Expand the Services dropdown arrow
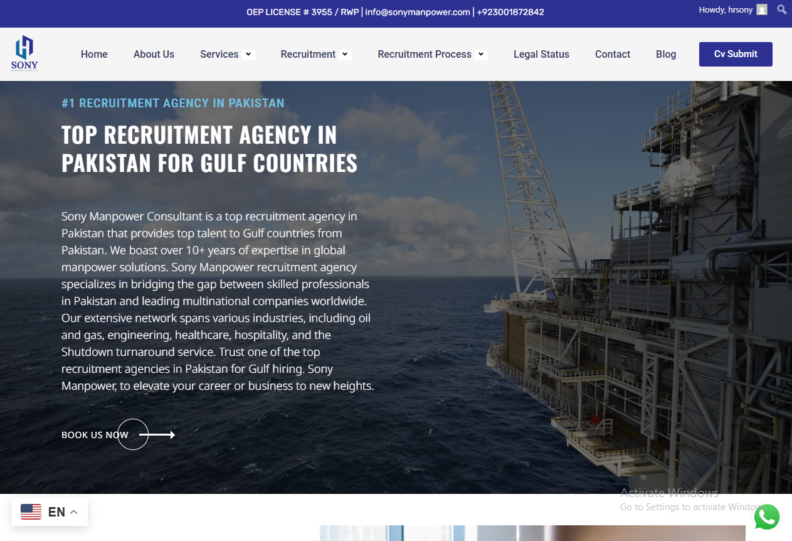The image size is (792, 541). pos(249,55)
